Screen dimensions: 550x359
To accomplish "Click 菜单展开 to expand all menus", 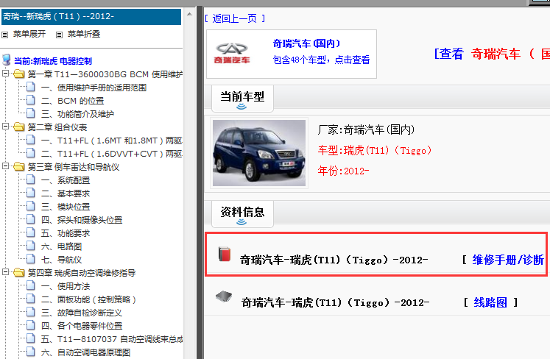I will (x=29, y=34).
